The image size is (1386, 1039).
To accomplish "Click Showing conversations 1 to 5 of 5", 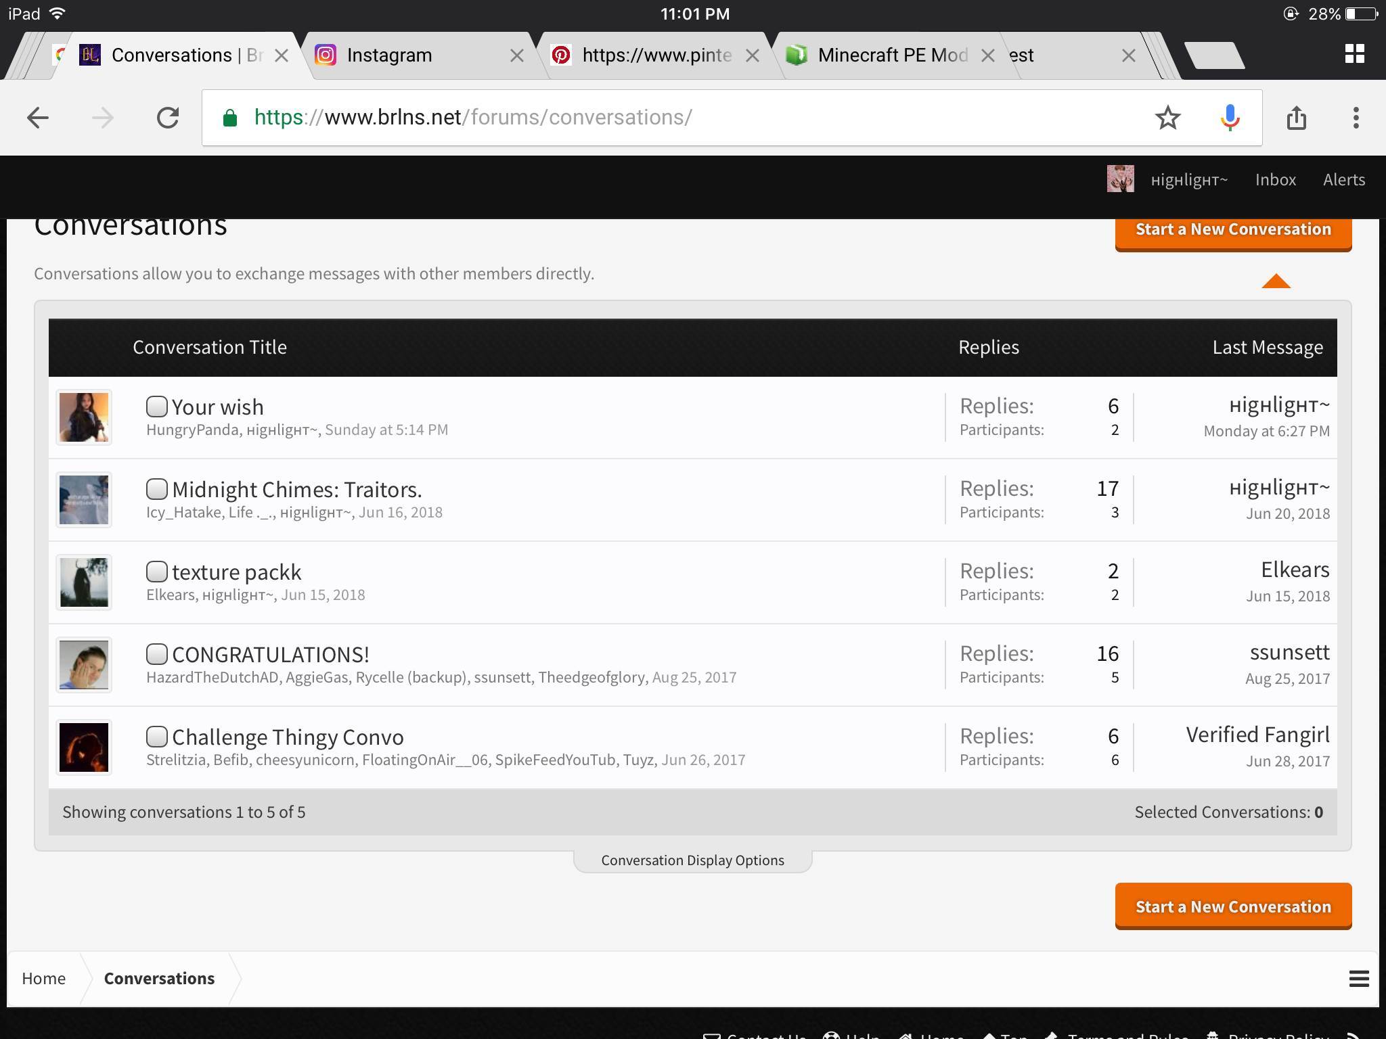I will tap(184, 812).
